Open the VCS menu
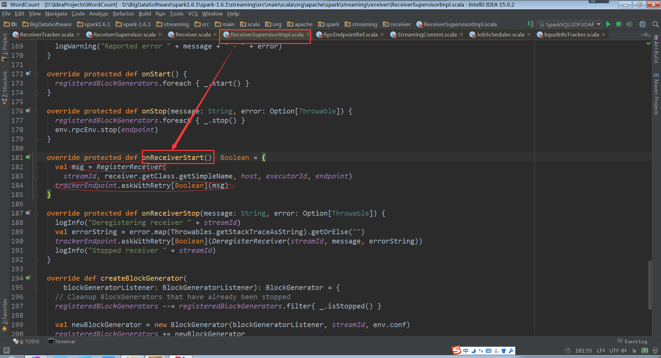The height and width of the screenshot is (358, 661). (193, 13)
